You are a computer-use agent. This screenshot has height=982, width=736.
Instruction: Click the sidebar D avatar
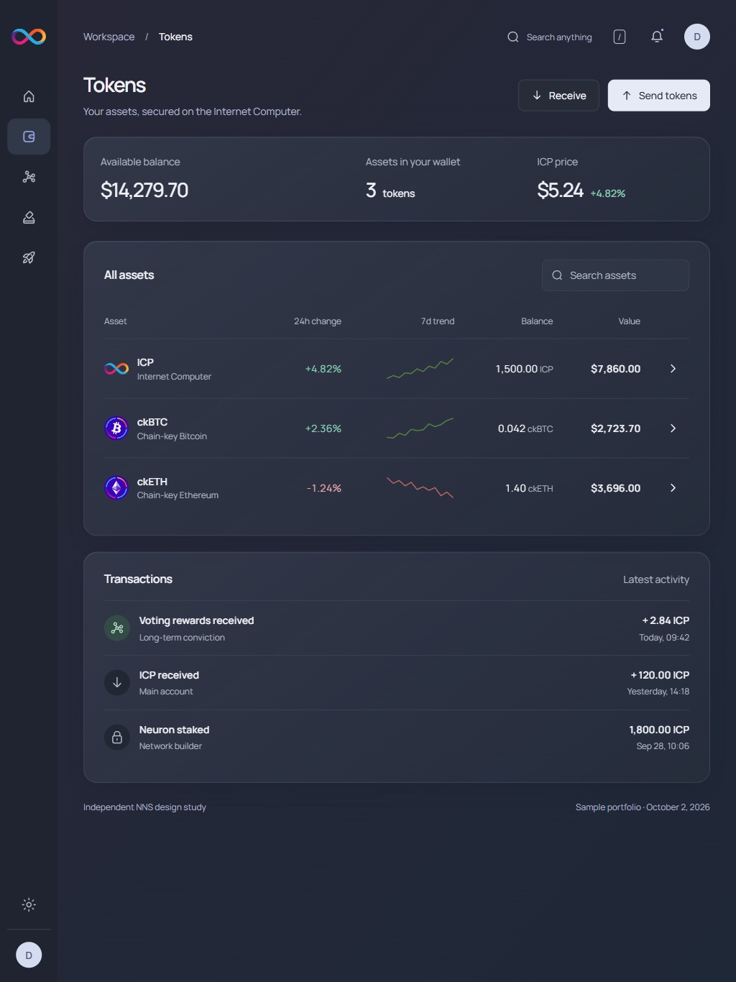29,955
